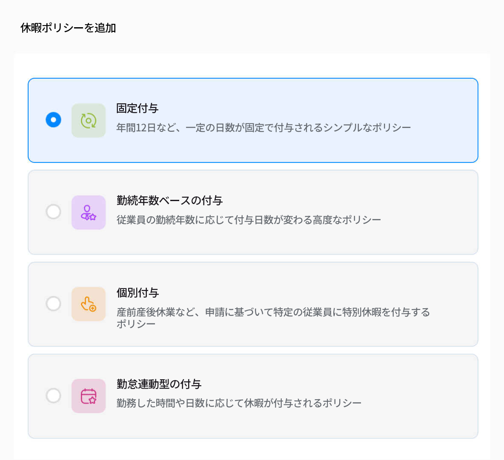Select the 固定付与 radio button
The height and width of the screenshot is (460, 504).
[x=53, y=120]
